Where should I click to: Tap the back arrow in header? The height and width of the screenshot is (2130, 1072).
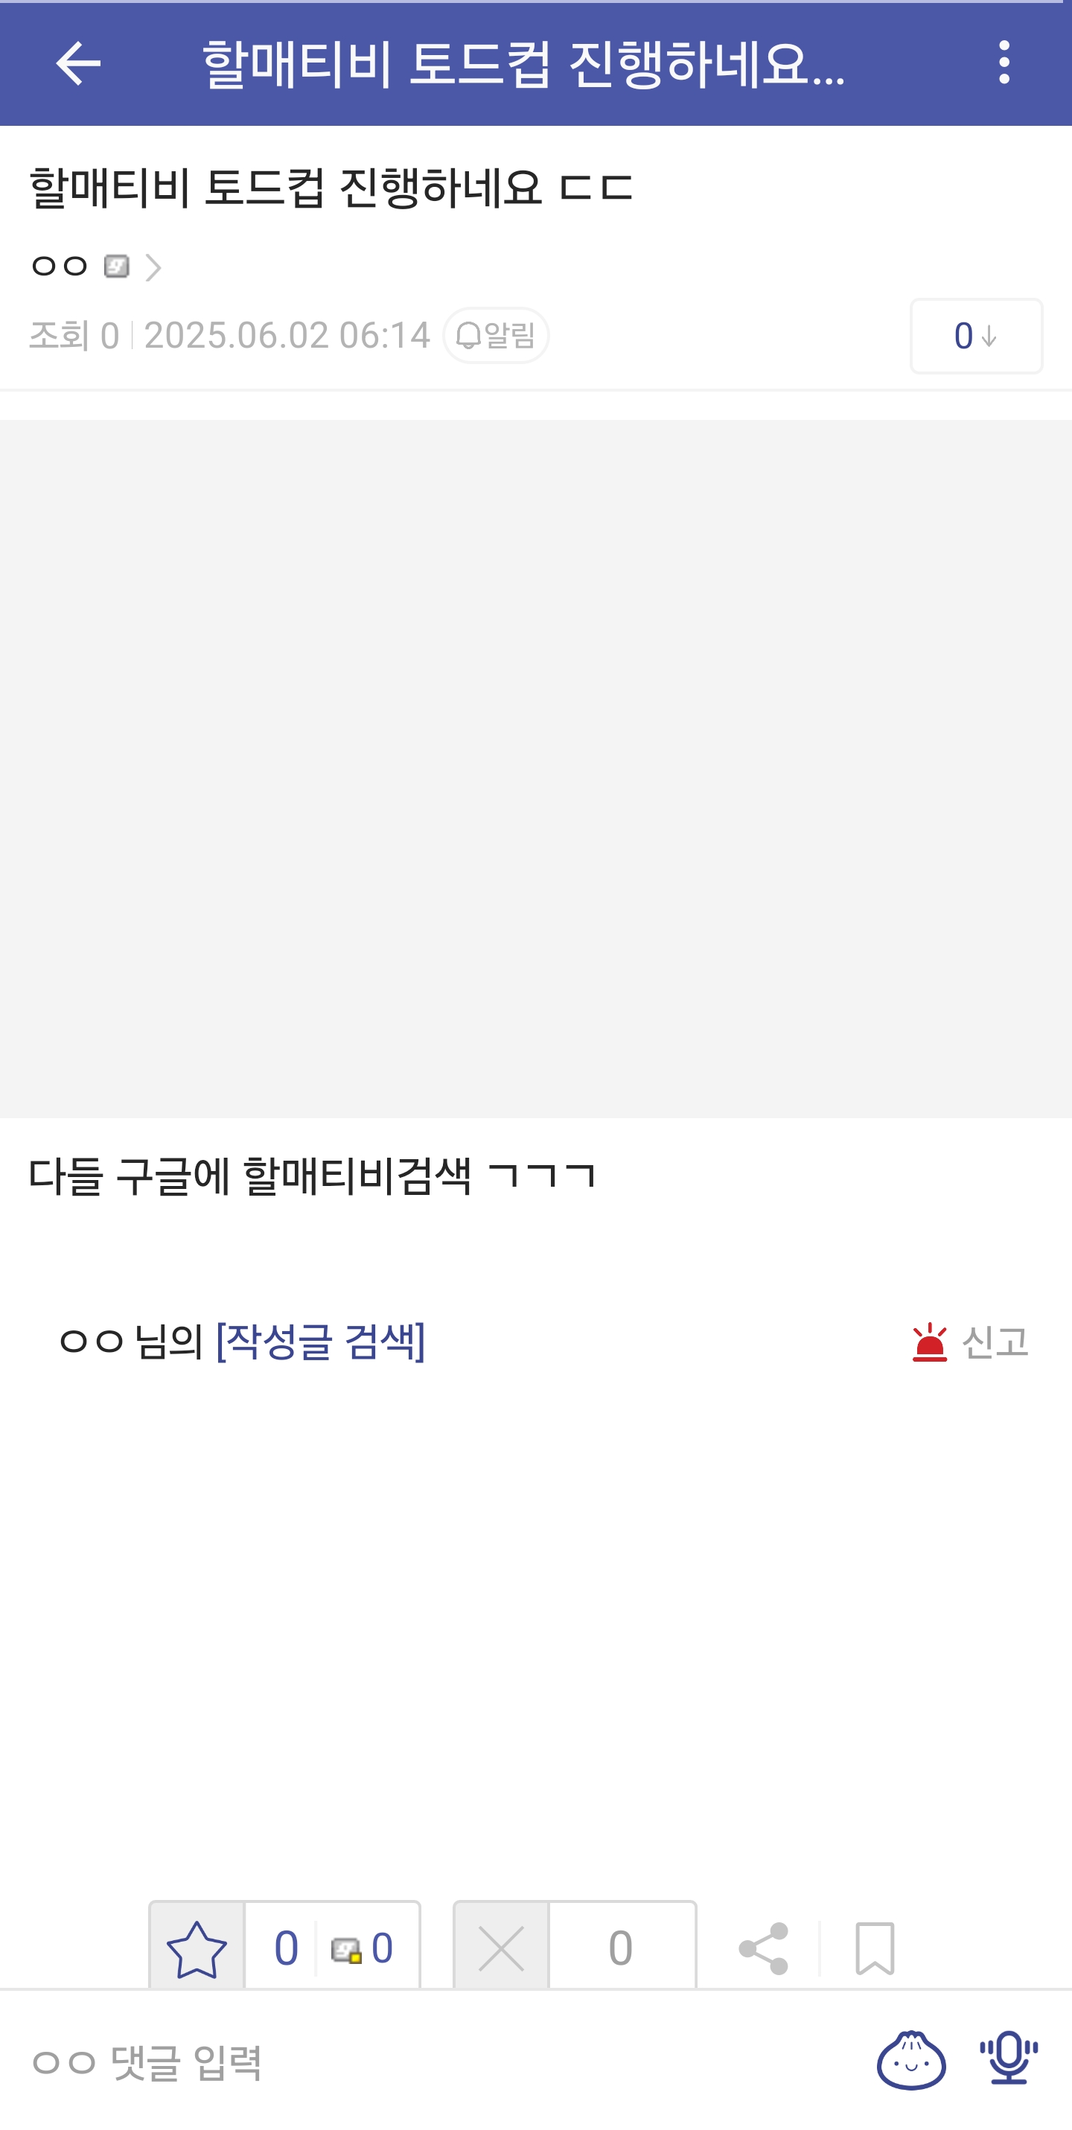tap(77, 63)
